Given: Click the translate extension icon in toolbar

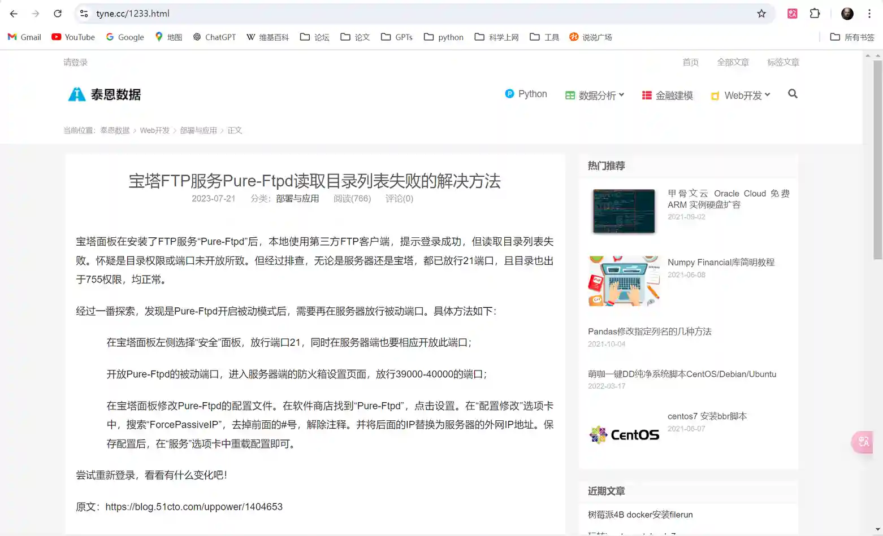Looking at the screenshot, I should click(x=792, y=14).
